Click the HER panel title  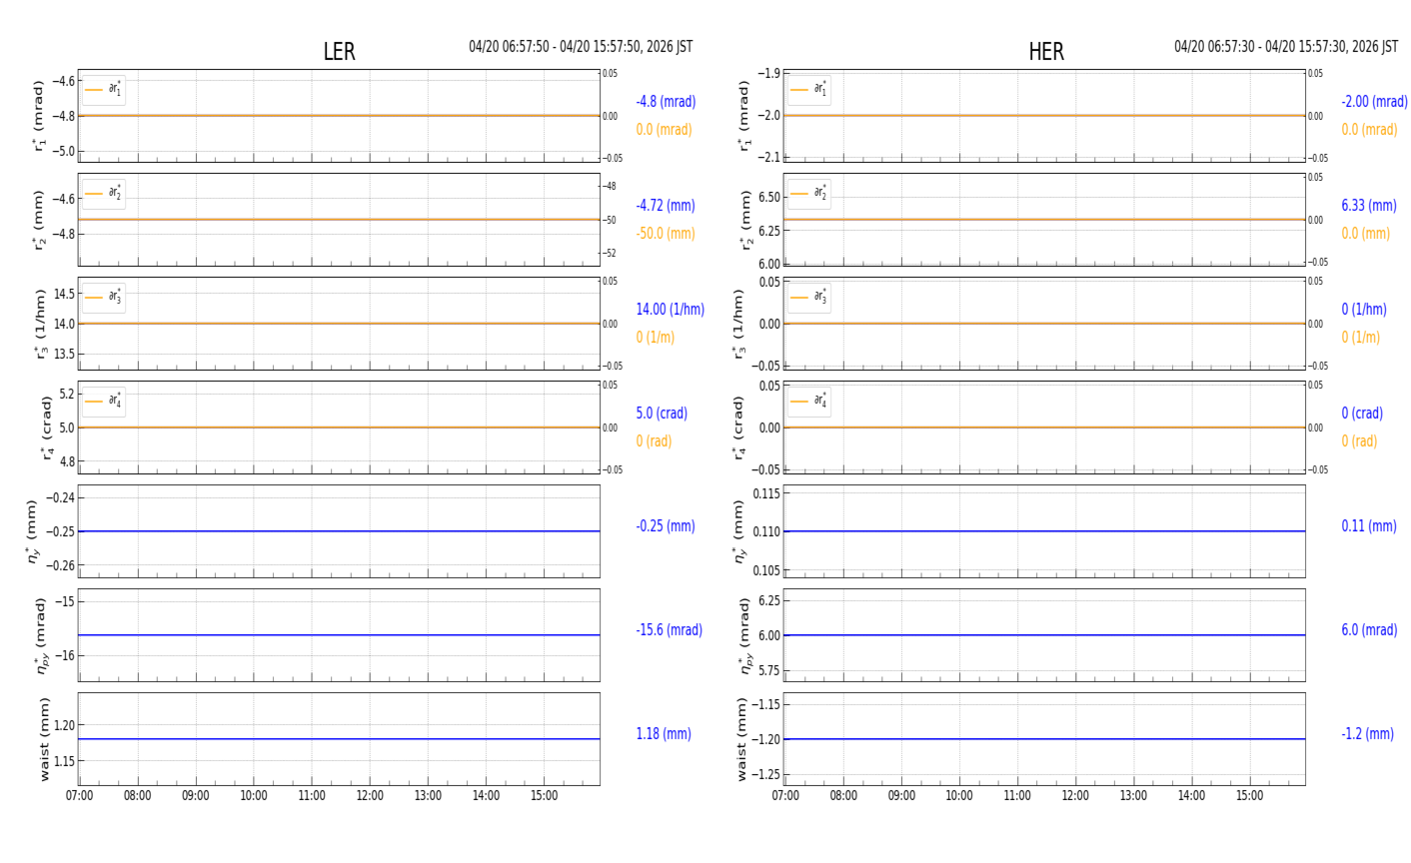pos(1045,52)
